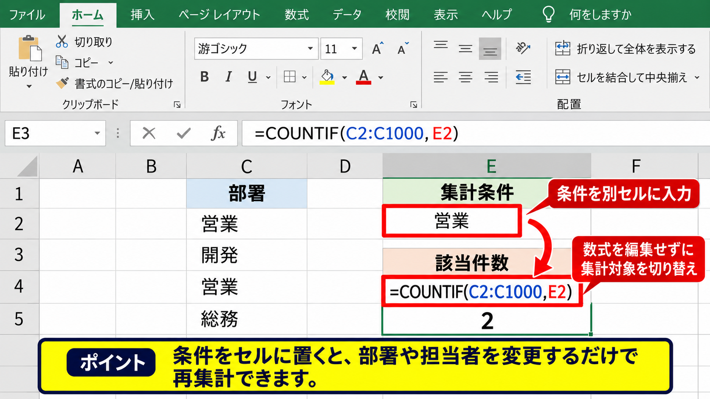Click the Format Painter (書式のコピー/貼り付け) brush
This screenshot has height=399, width=710.
point(62,83)
